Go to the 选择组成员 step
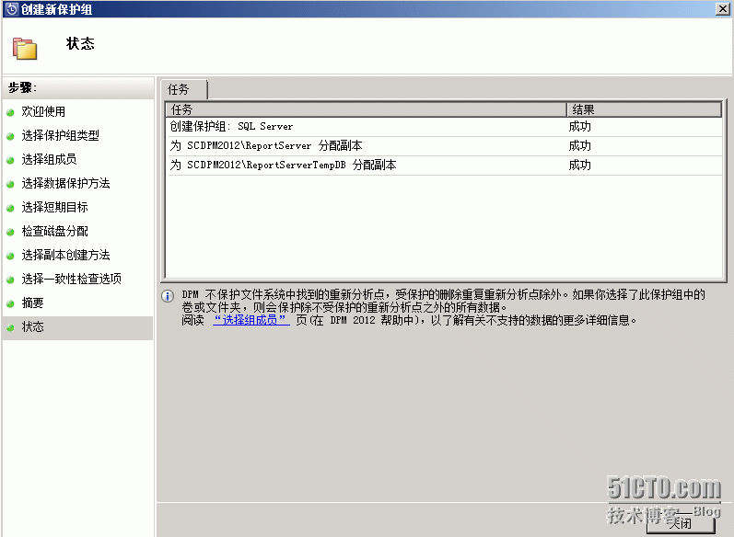Image resolution: width=734 pixels, height=537 pixels. click(49, 159)
